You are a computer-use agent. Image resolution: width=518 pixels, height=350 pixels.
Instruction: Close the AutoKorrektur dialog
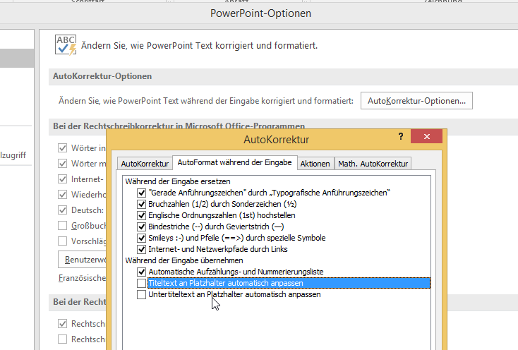point(426,136)
